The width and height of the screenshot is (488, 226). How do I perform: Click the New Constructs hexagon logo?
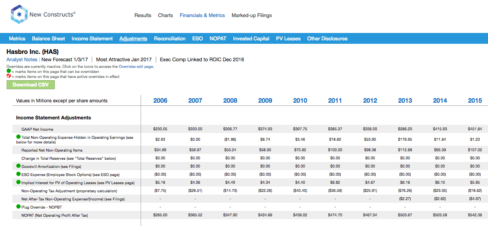pyautogui.click(x=19, y=15)
